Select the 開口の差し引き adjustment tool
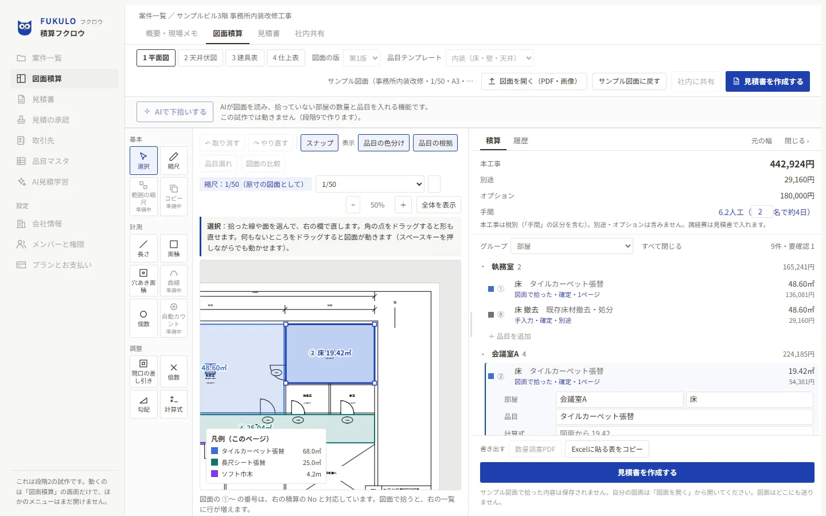Screen dimensions: 826x516 coord(143,372)
